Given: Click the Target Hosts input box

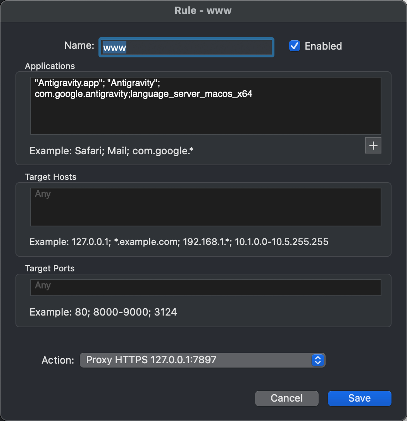Looking at the screenshot, I should [205, 207].
